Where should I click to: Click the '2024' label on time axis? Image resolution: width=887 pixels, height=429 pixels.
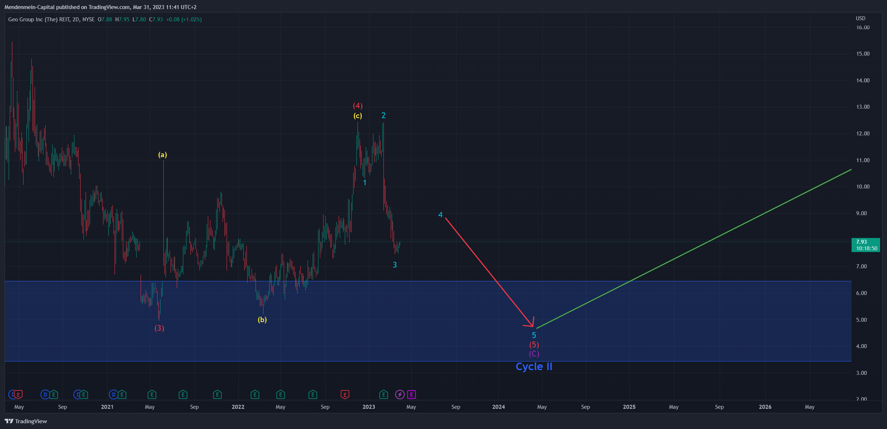(x=498, y=407)
